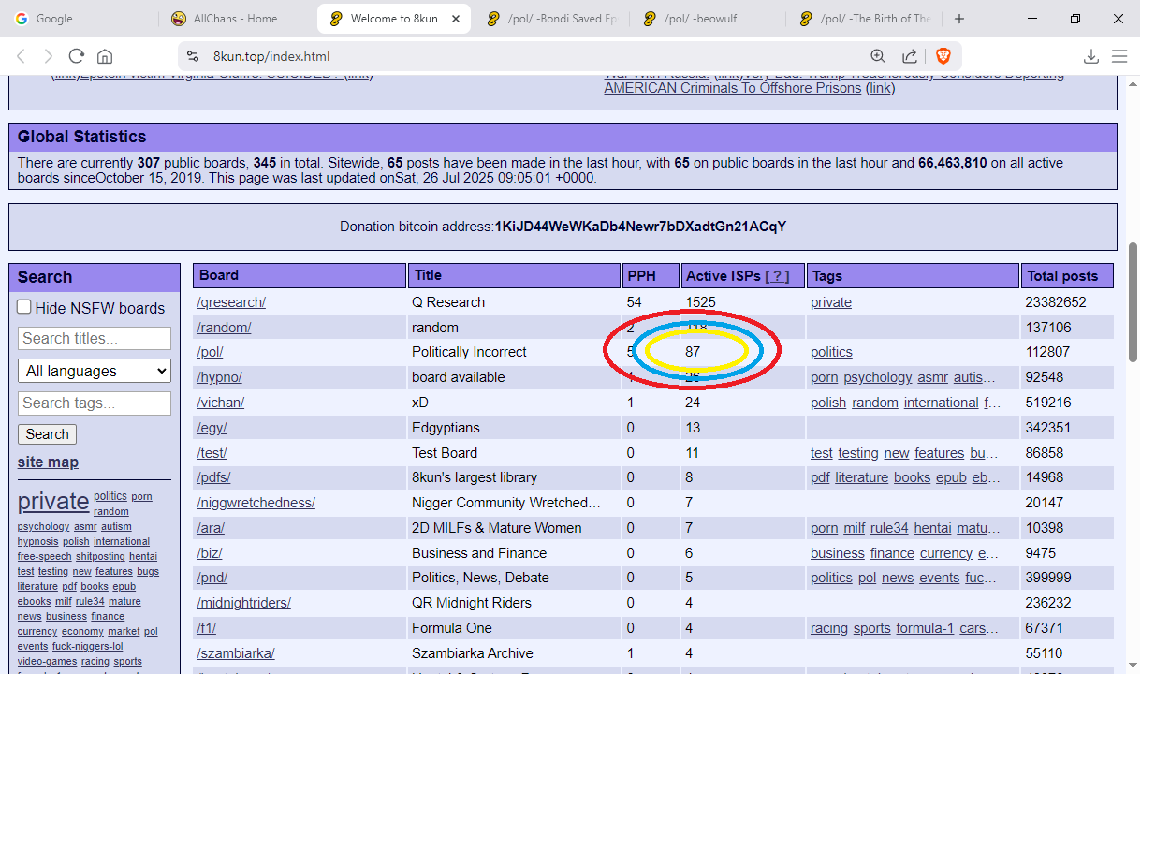
Task: Open the /vichan/ board link
Action: pyautogui.click(x=221, y=403)
